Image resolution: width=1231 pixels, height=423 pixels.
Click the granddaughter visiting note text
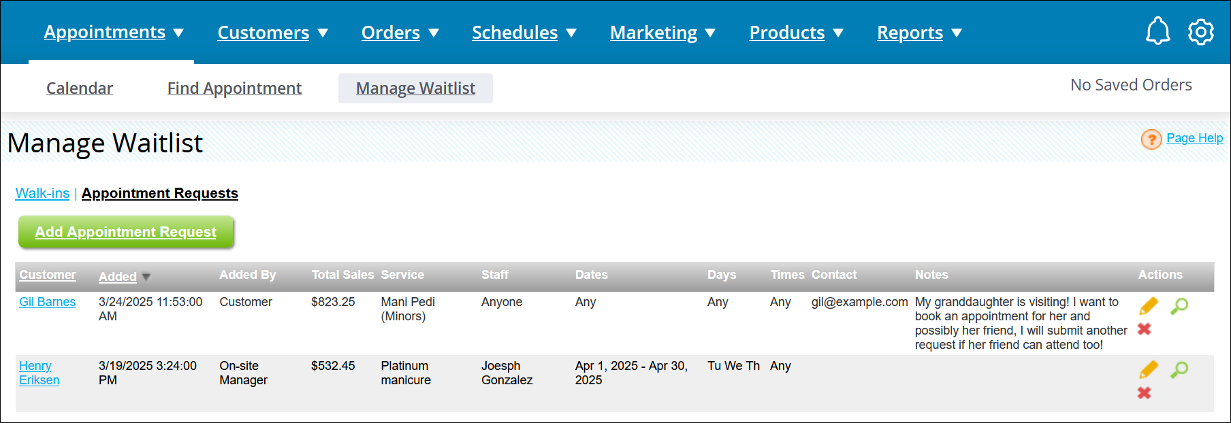pos(1021,323)
